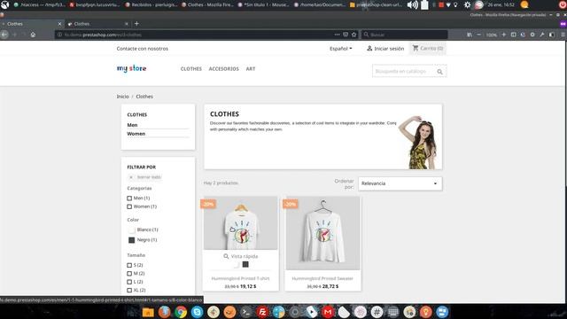The height and width of the screenshot is (319, 567).
Task: Click the my store logo
Action: tap(132, 68)
